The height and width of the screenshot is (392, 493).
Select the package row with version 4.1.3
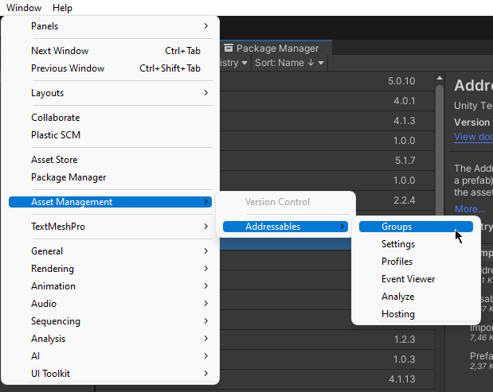[x=327, y=121]
